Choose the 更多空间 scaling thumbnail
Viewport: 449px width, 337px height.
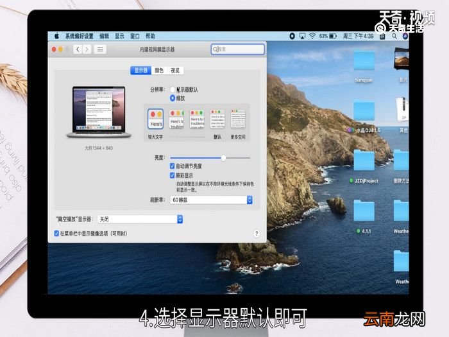pyautogui.click(x=238, y=119)
